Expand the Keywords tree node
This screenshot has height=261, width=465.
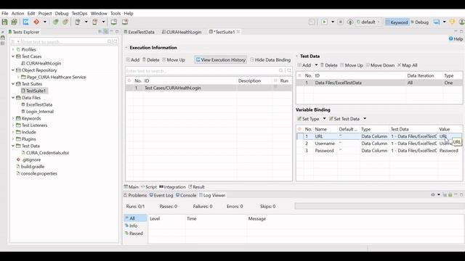tap(13, 118)
